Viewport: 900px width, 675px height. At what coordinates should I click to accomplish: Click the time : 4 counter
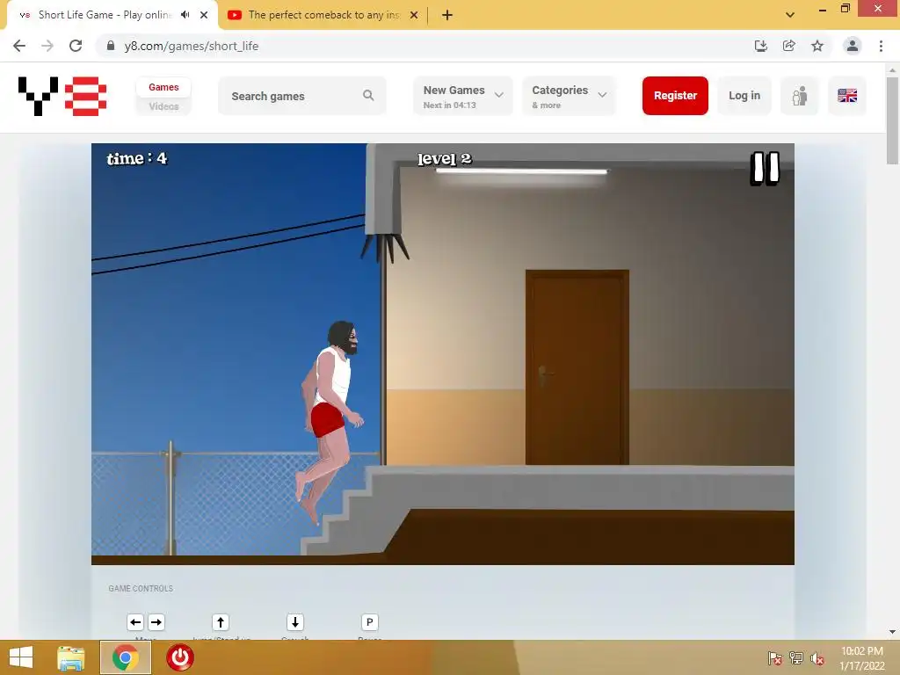tap(136, 158)
